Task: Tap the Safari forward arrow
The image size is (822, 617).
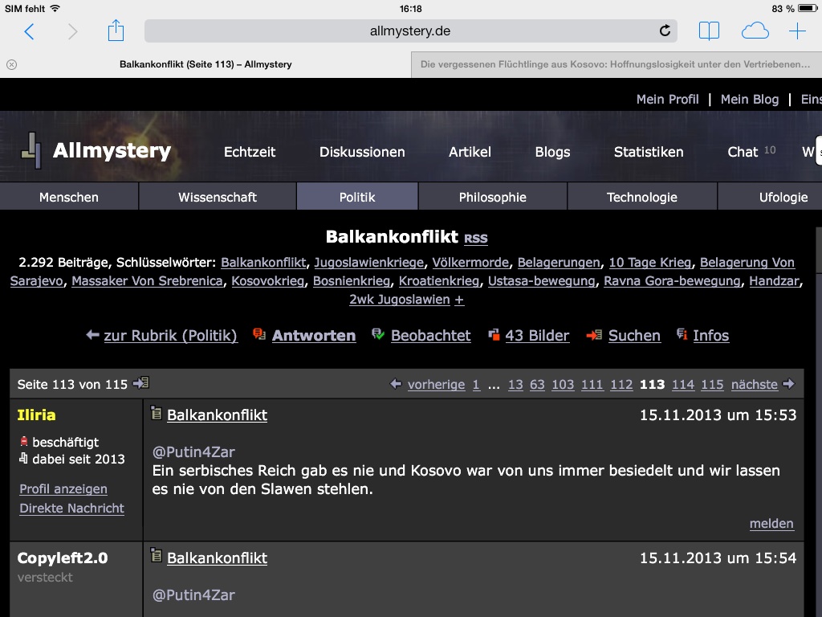Action: click(72, 31)
